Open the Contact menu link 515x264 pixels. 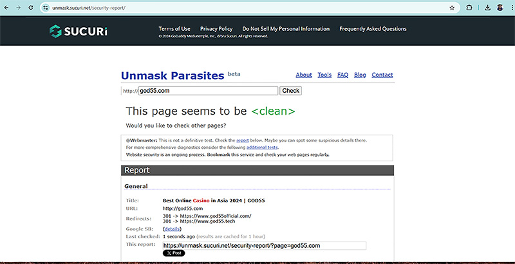(x=382, y=75)
